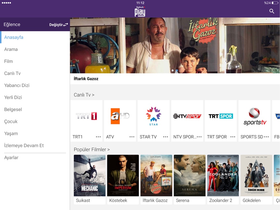Open more options for TRT1
Image resolution: width=280 pixels, height=210 pixels.
(98, 137)
